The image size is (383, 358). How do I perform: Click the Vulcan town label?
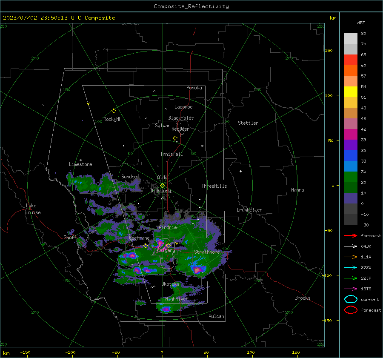(x=217, y=316)
